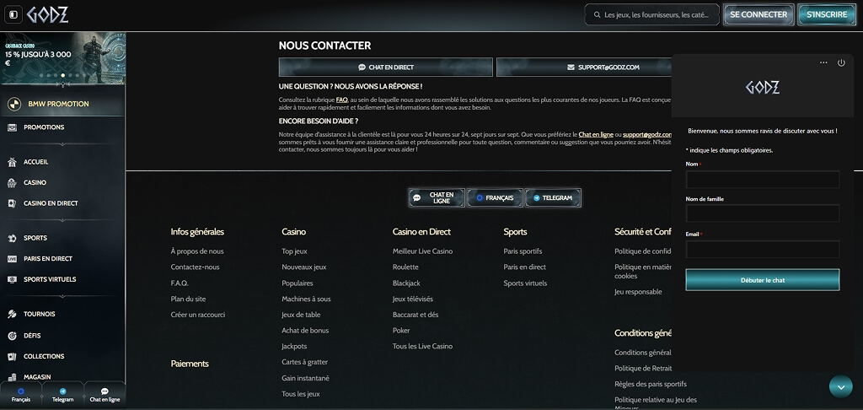Open the Magasin icon
Viewport: 863px width, 410px height.
pyautogui.click(x=12, y=377)
